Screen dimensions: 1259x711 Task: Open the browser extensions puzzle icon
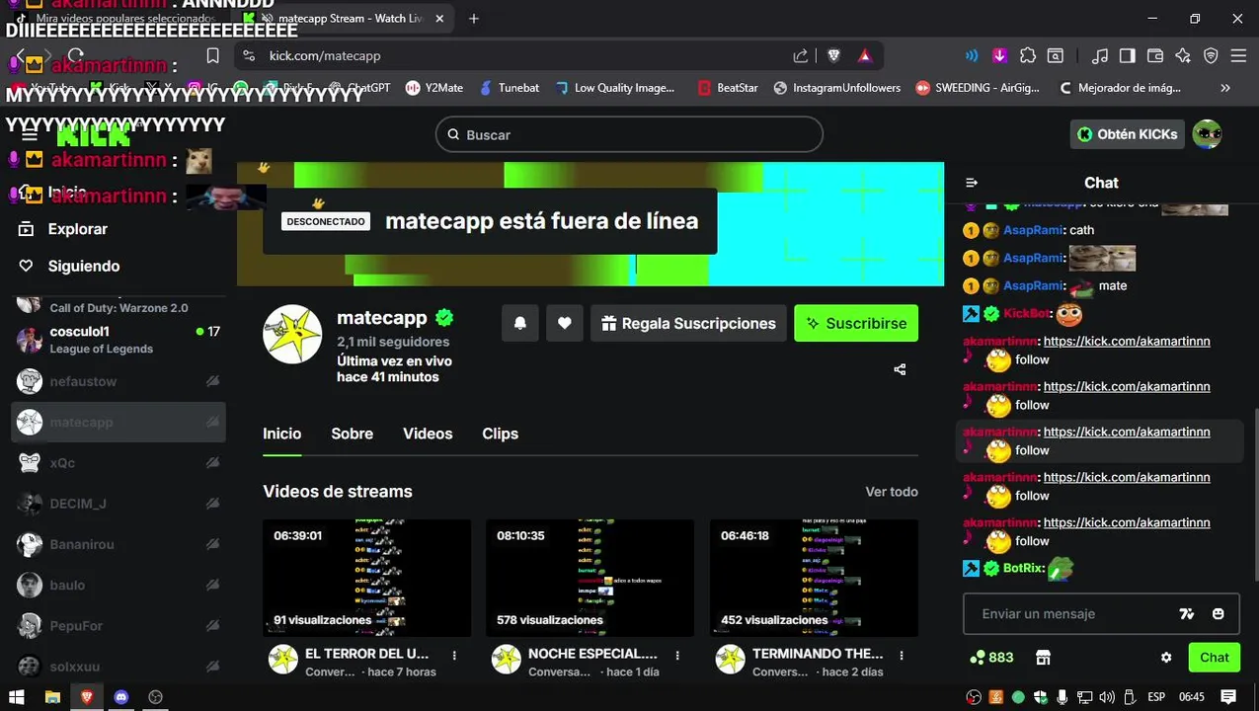click(x=1028, y=56)
